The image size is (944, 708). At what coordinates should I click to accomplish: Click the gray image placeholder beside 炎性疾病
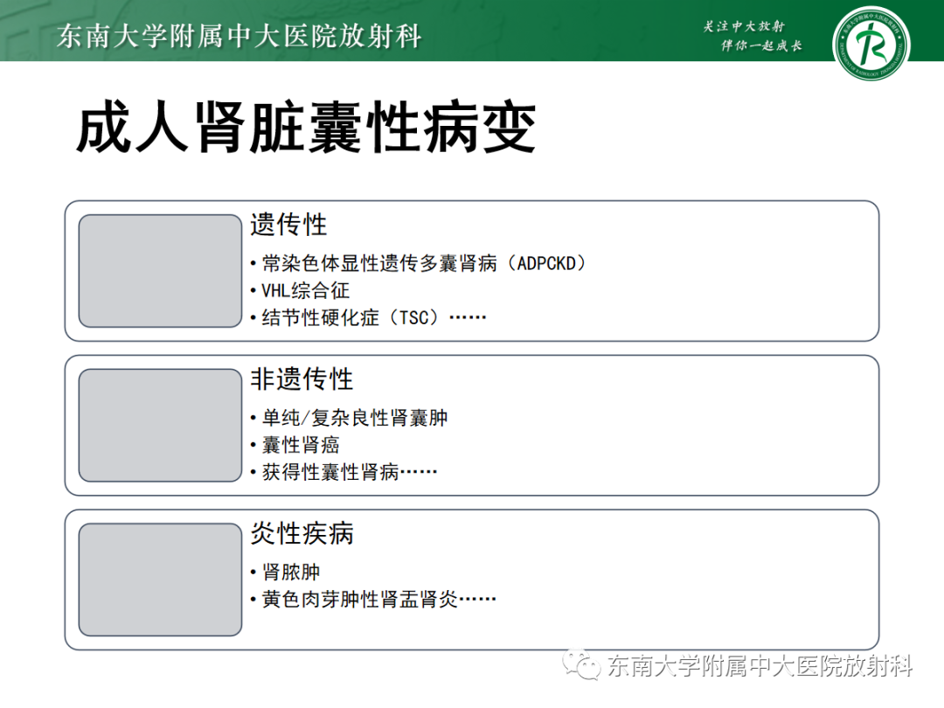(160, 580)
